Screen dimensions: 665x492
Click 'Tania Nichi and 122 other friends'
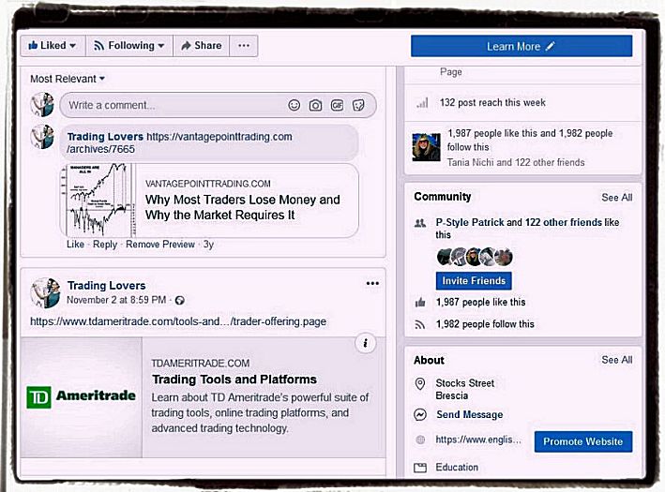tap(516, 162)
